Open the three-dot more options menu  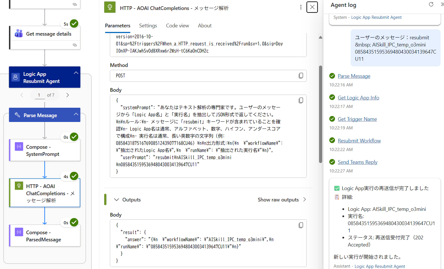(x=301, y=7)
